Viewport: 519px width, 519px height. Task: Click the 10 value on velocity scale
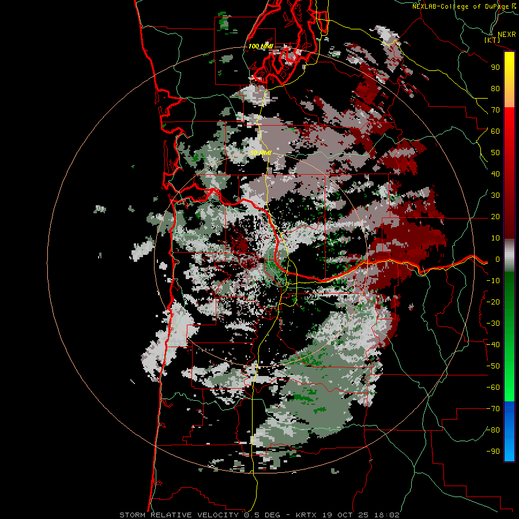495,238
